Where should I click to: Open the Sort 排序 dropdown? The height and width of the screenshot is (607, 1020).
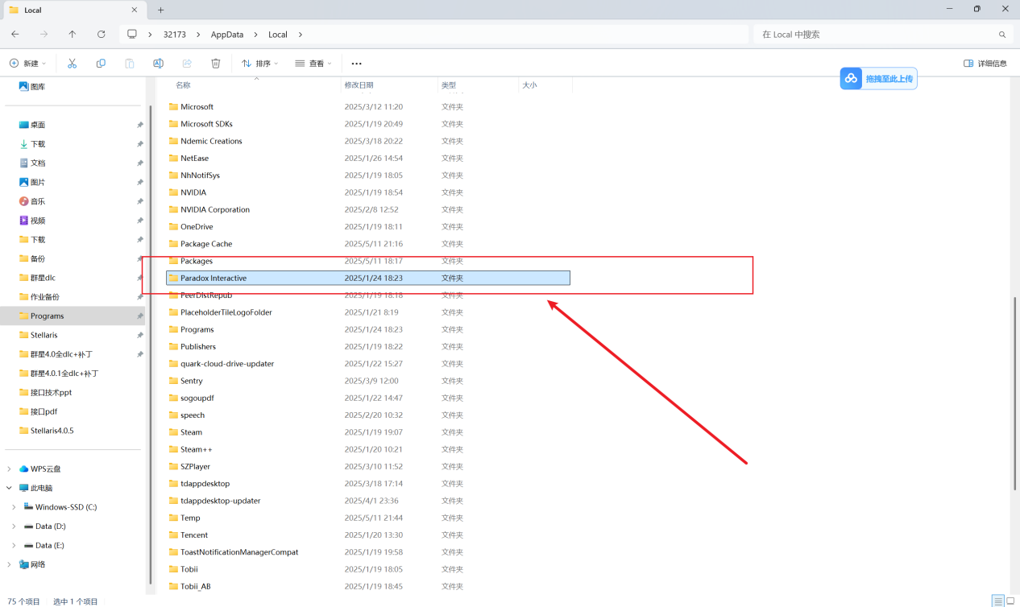(259, 63)
